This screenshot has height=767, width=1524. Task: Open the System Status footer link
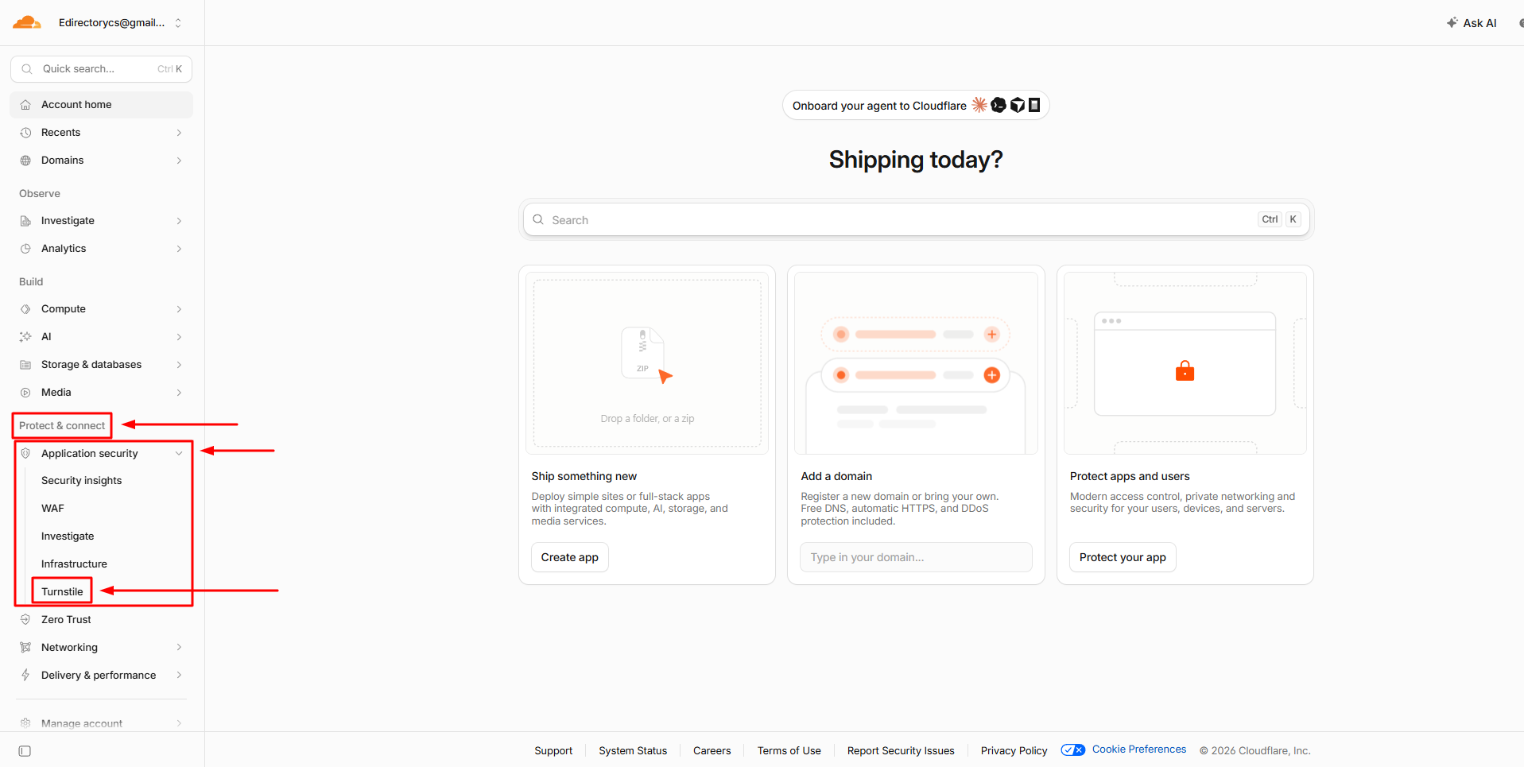coord(633,751)
